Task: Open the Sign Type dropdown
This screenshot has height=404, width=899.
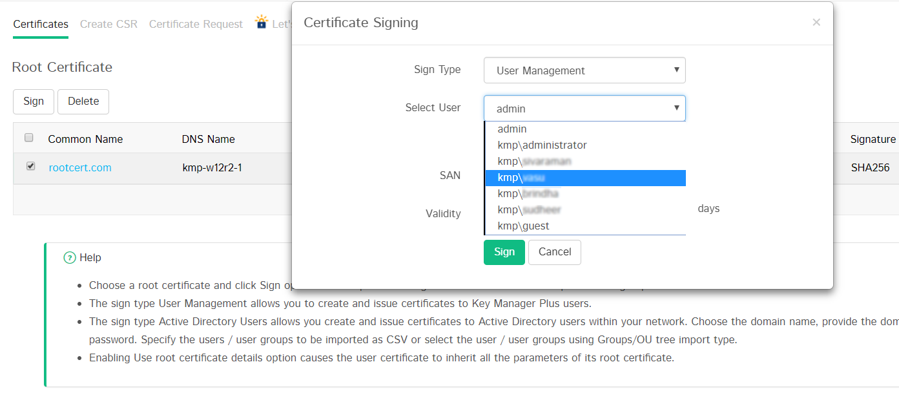Action: (x=584, y=70)
